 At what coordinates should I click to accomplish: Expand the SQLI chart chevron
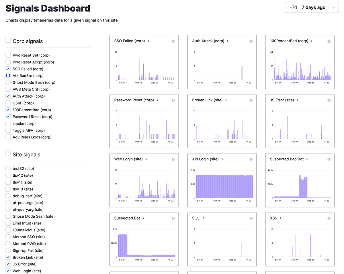tap(204, 218)
